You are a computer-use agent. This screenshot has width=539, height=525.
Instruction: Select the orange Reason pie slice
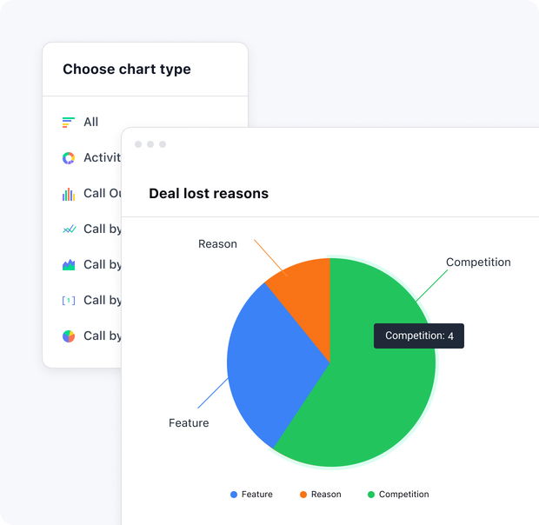[x=306, y=285]
